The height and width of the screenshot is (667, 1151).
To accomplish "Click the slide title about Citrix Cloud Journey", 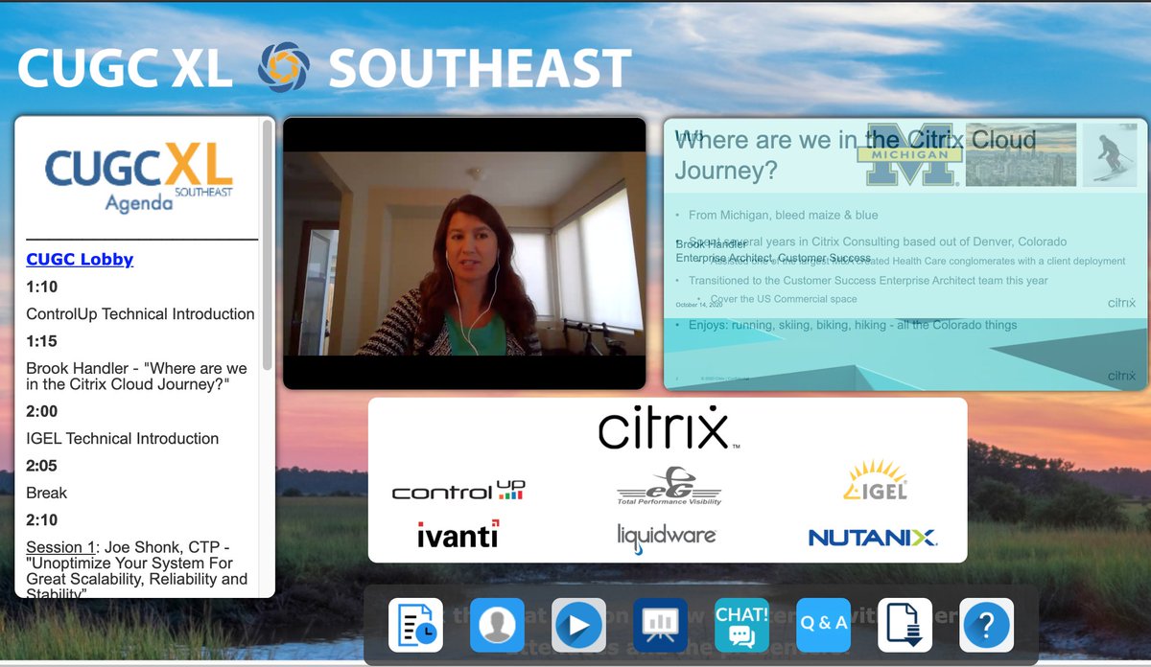I will [856, 155].
